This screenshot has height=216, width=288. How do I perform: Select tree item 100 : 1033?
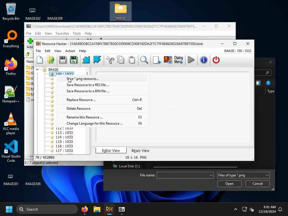pos(62,74)
